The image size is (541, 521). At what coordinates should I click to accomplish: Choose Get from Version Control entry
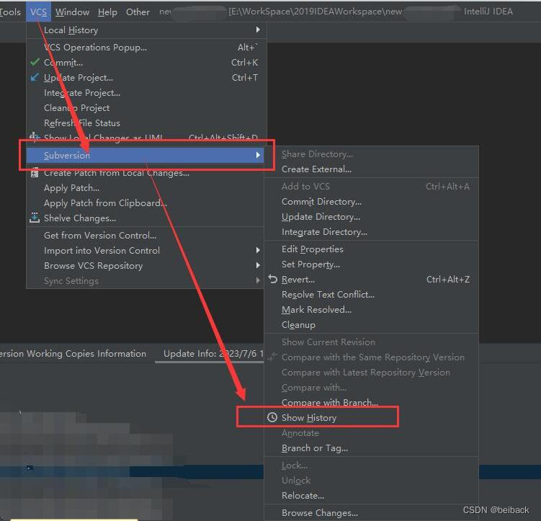pos(145,236)
